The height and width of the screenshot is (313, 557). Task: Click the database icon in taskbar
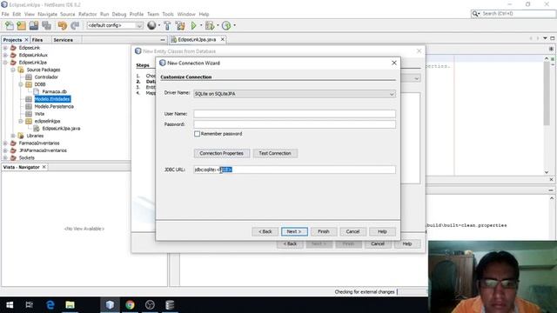[x=170, y=305]
